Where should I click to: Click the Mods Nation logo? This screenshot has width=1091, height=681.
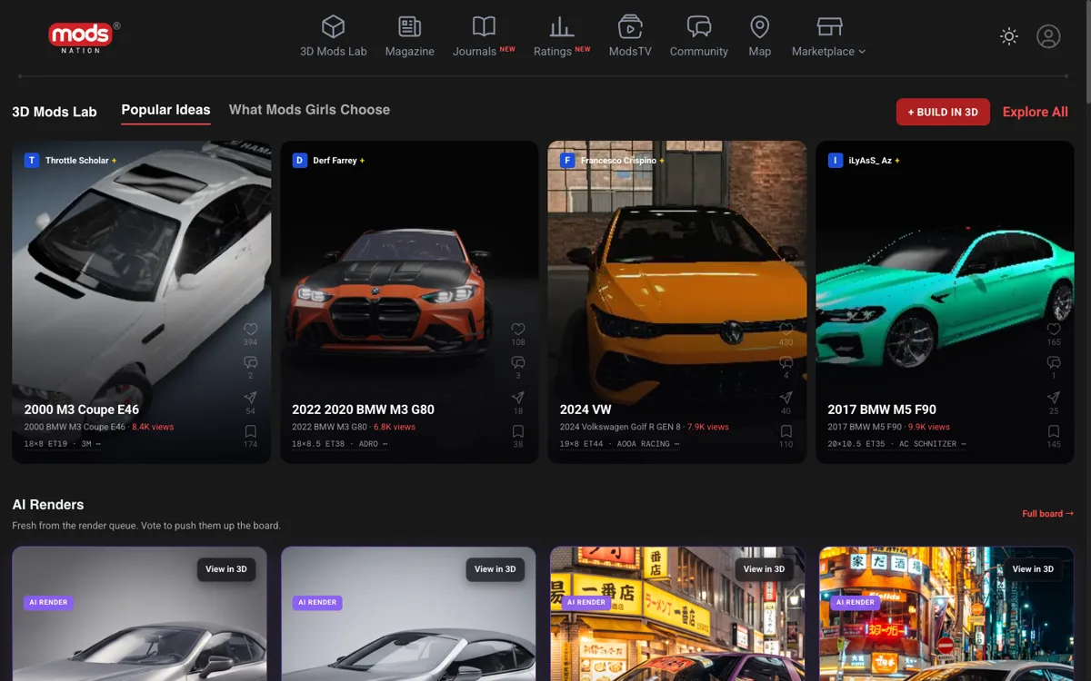(83, 36)
